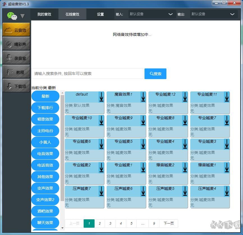Download 压声喊麦7 sound effect
The image size is (243, 235).
click(x=101, y=191)
